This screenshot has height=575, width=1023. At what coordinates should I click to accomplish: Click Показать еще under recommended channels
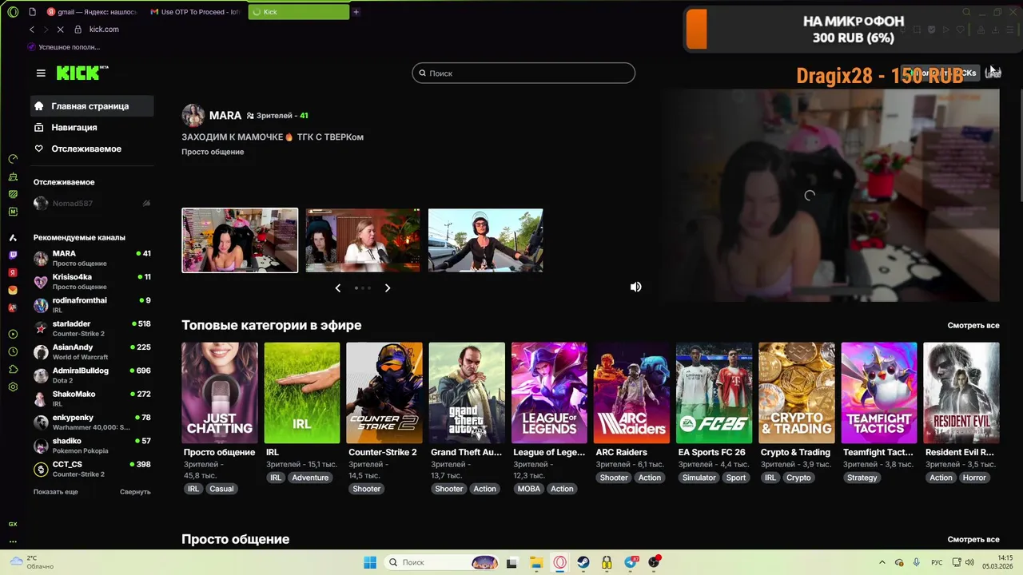56,492
